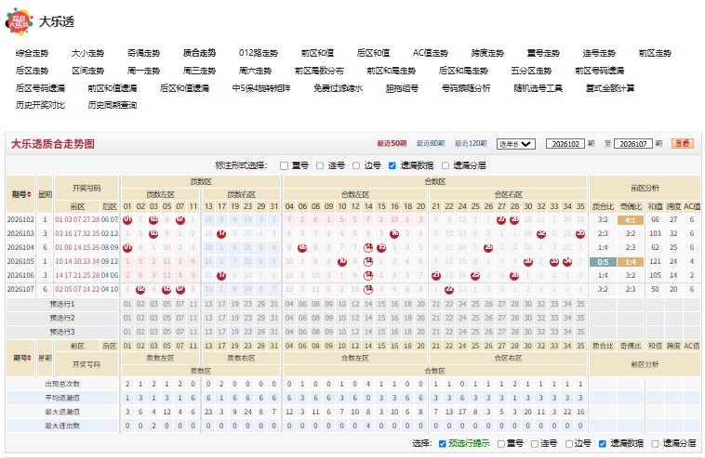Click red ball 35 in row 2026103
Viewport: 705px width, 458px height.
580,234
